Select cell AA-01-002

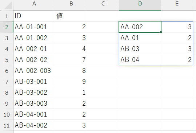coord(34,38)
